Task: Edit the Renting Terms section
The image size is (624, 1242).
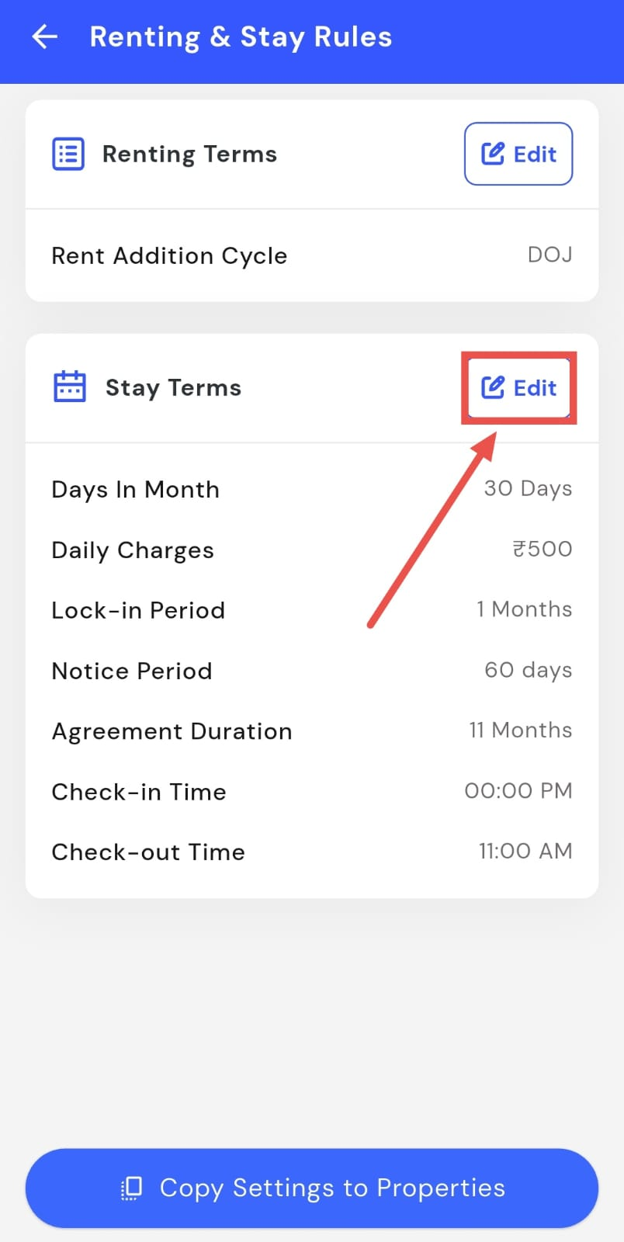Action: click(x=518, y=154)
